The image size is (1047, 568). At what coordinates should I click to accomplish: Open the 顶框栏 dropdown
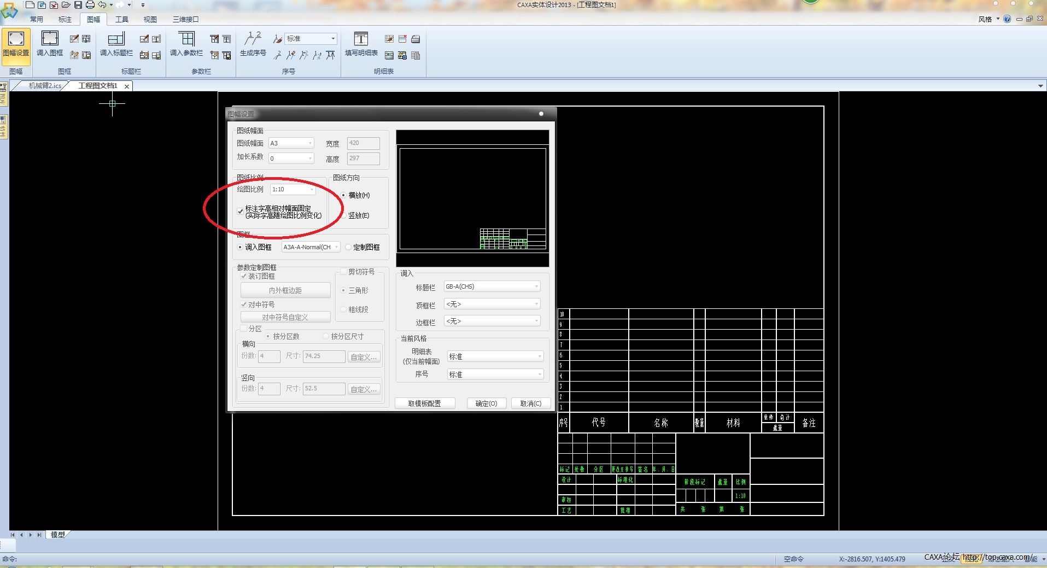point(492,304)
